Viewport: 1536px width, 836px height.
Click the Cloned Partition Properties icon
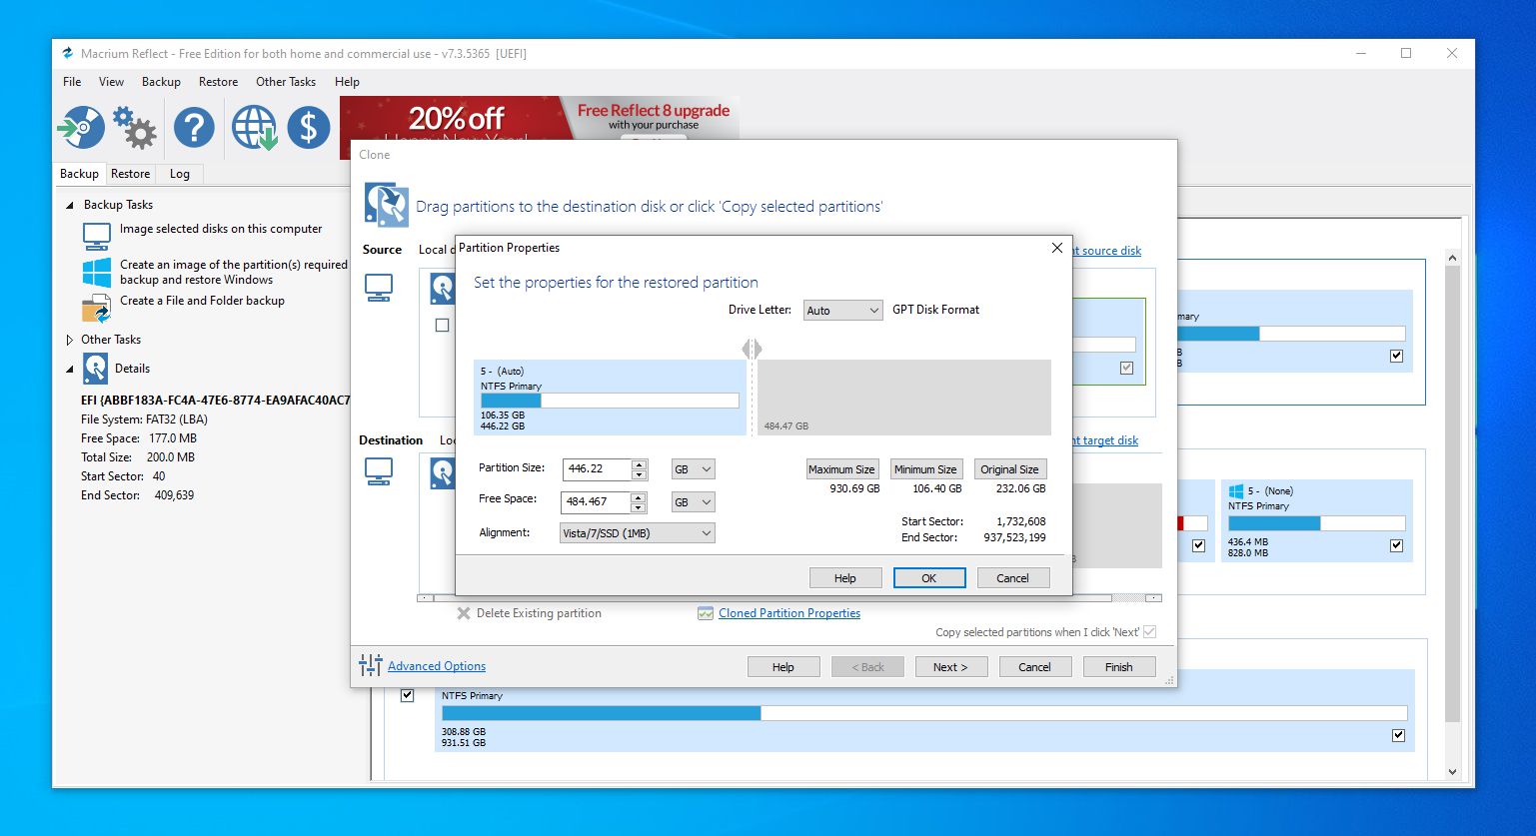[706, 613]
